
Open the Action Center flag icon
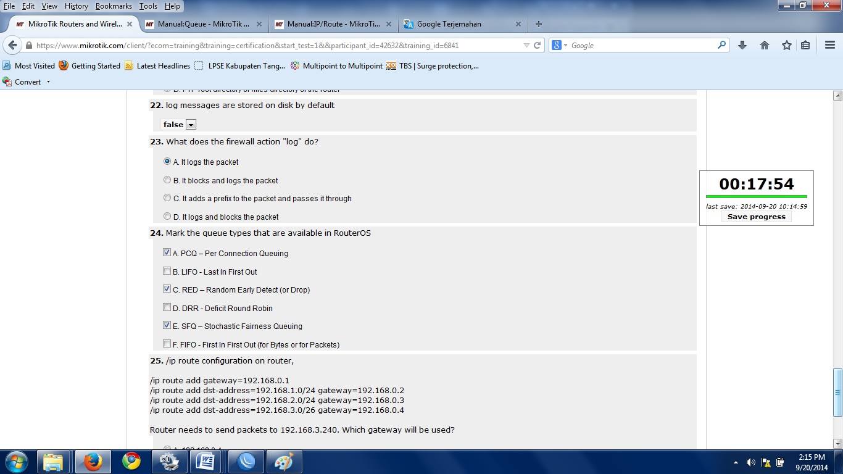766,462
